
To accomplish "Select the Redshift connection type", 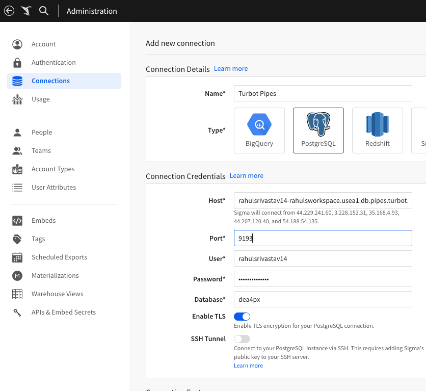I will 378,131.
